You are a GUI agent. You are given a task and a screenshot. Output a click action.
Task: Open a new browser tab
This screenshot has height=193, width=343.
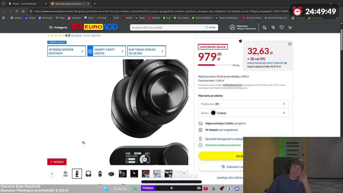(95, 4)
